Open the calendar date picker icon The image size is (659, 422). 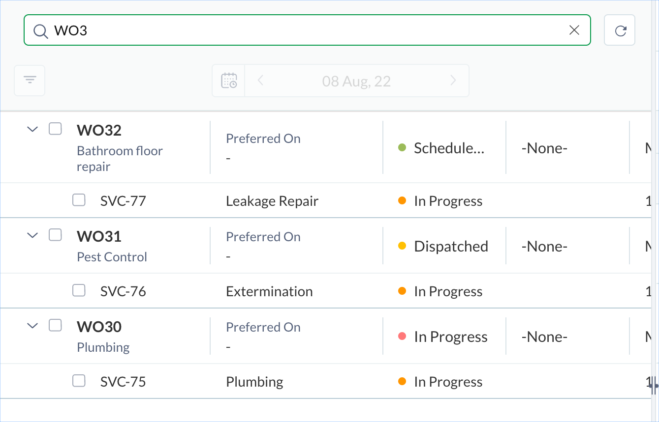tap(229, 81)
